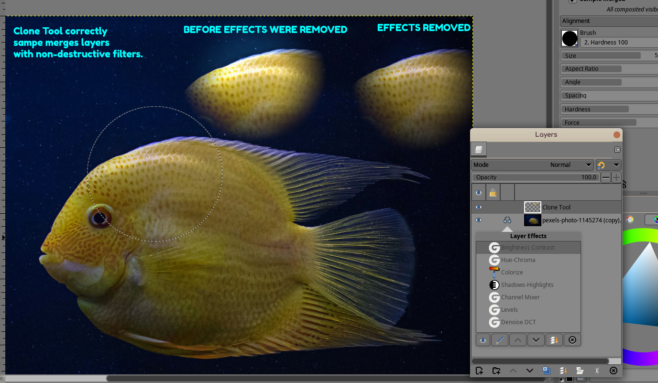
Task: Click the Brightness Contrast effect icon
Action: [x=494, y=248]
